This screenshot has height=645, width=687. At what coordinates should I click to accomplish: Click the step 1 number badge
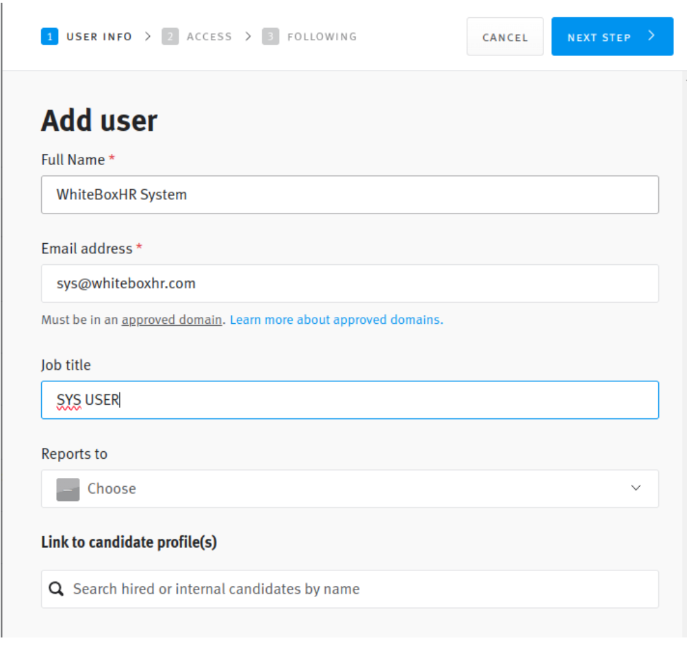(49, 36)
